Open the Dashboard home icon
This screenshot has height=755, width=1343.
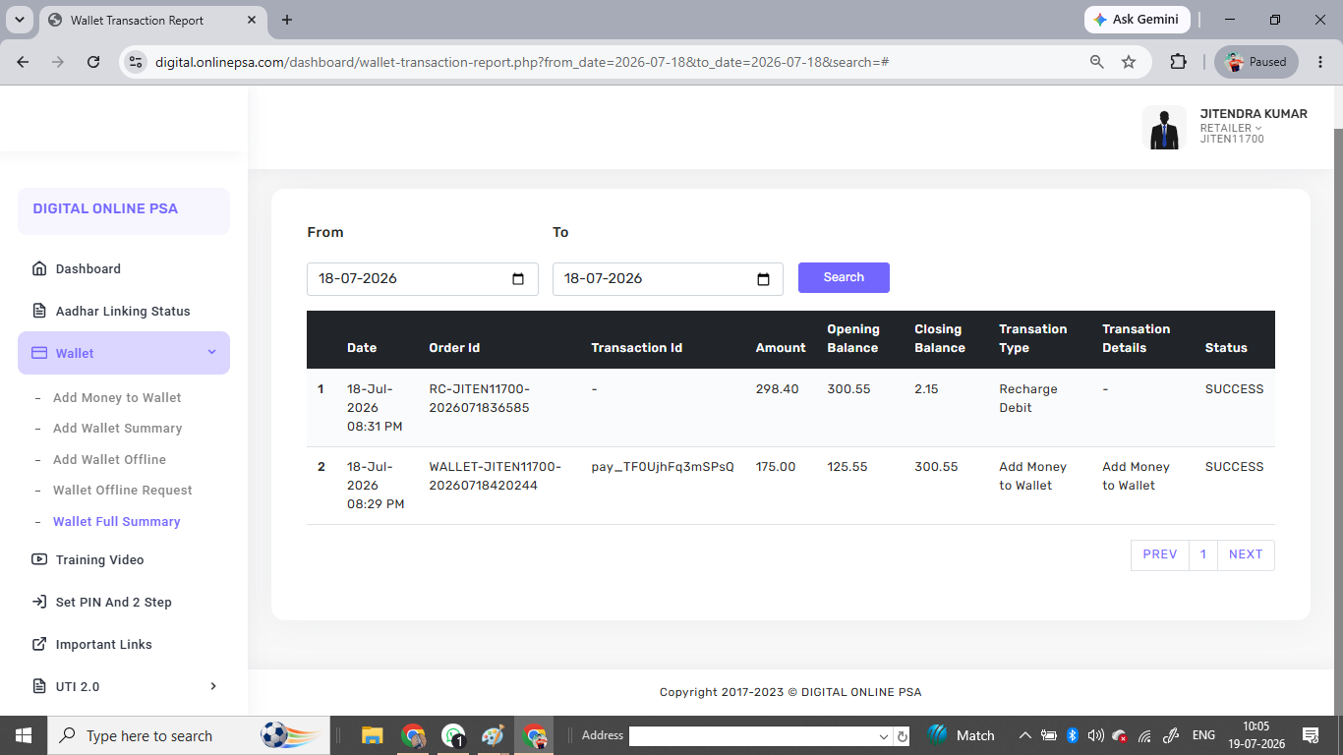39,268
